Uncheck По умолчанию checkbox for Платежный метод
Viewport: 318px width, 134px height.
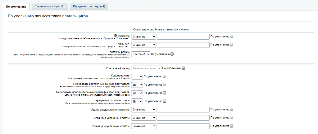tap(183, 68)
